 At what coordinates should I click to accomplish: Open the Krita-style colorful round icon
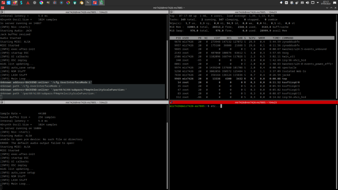tap(41, 3)
